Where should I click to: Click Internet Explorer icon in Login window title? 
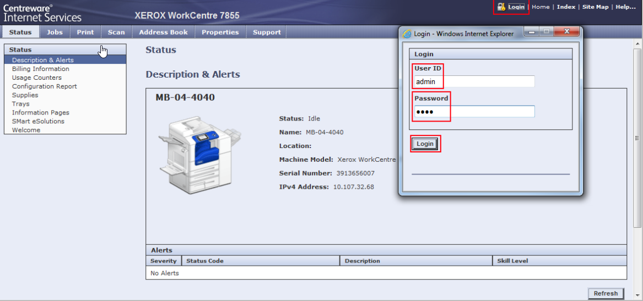(x=408, y=34)
